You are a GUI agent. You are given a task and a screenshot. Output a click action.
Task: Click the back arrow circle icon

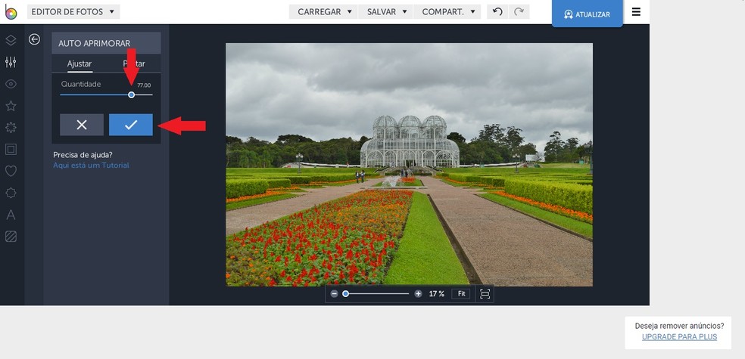click(34, 39)
